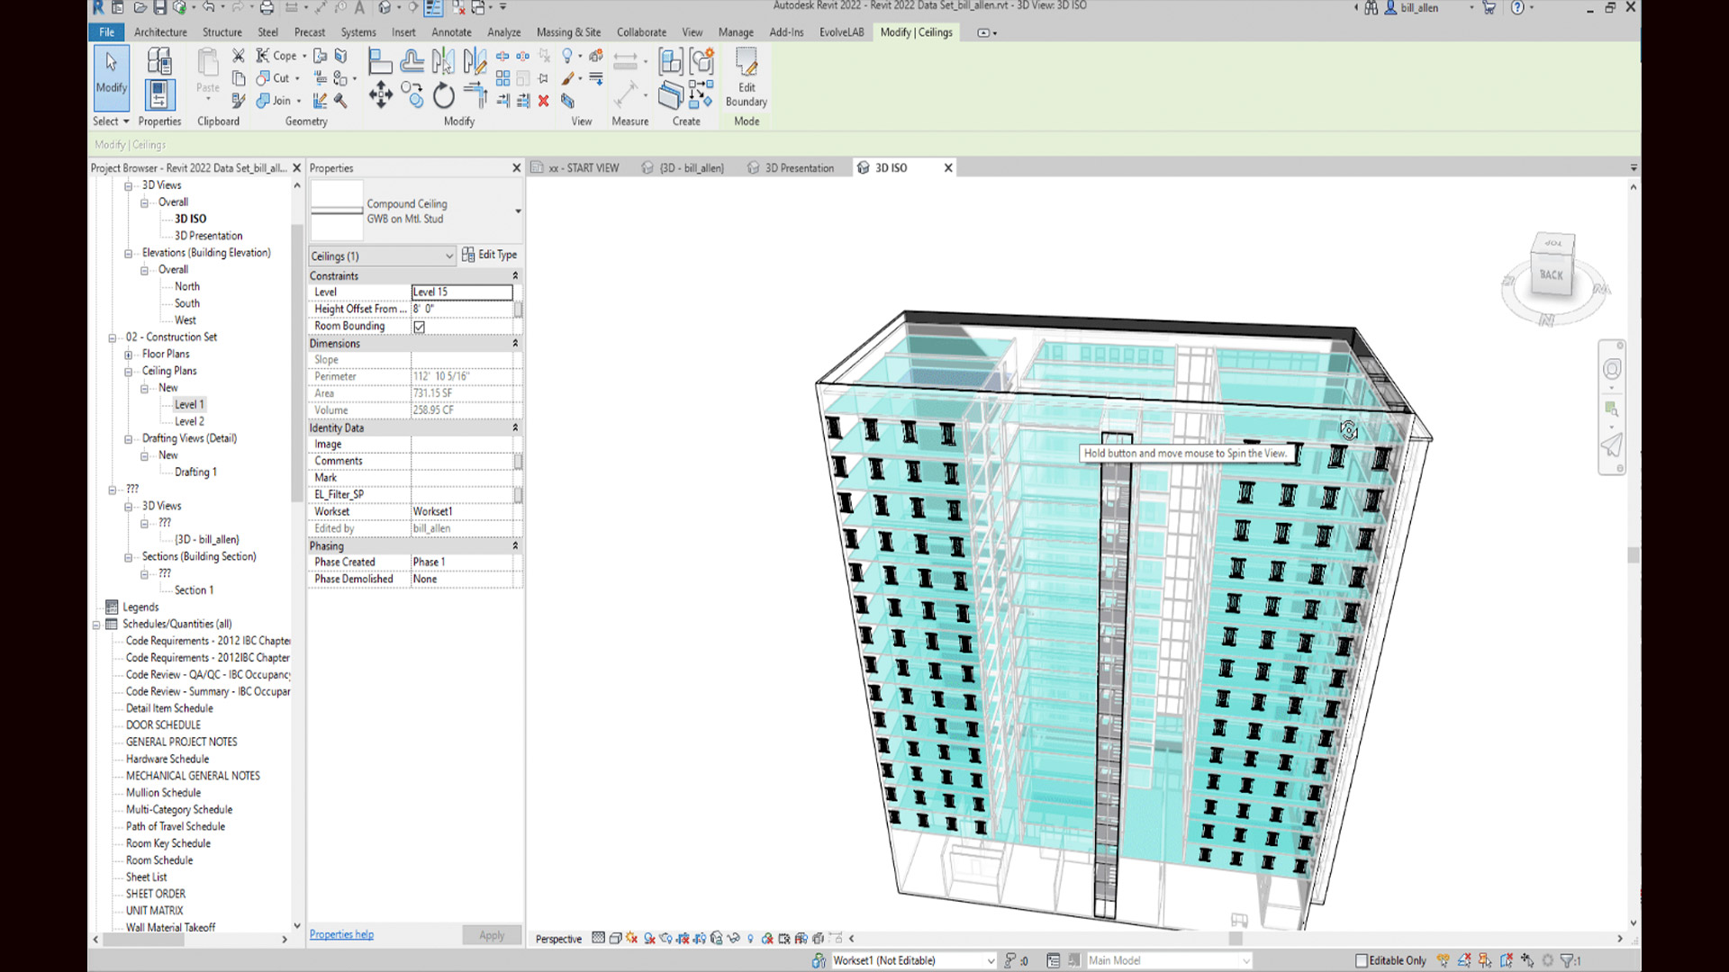This screenshot has width=1729, height=972.
Task: Toggle the Room Bounding checkbox
Action: (x=419, y=327)
